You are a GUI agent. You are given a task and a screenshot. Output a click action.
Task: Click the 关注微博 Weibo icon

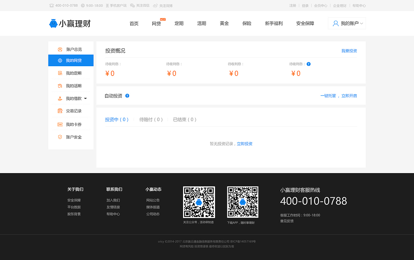click(x=155, y=5)
